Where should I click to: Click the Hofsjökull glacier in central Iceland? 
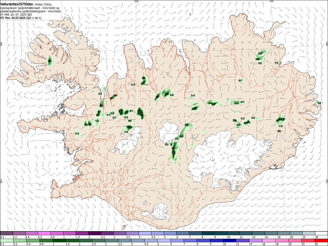168,132
